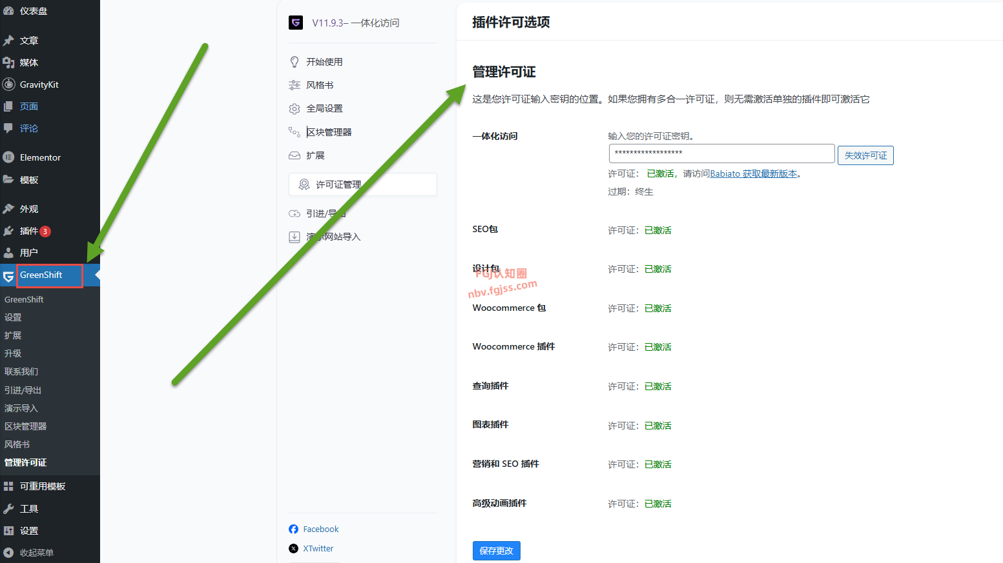
Task: Click the 失效许可证 button
Action: pos(865,155)
